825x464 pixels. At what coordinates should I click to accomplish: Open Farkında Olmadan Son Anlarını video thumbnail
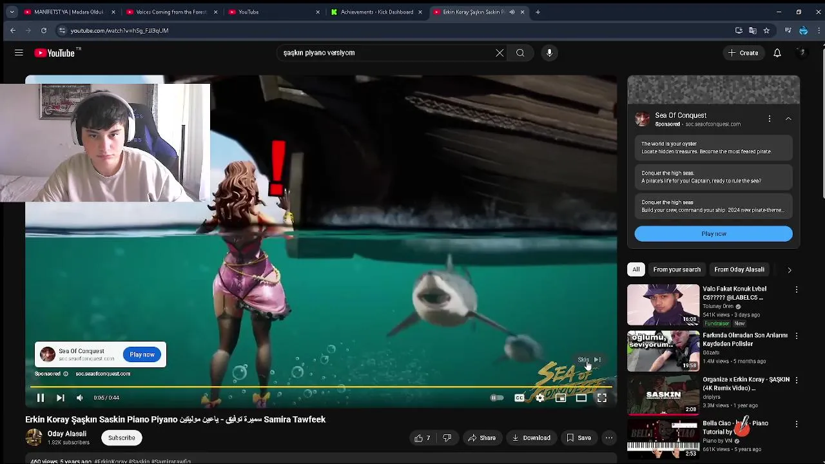click(663, 351)
